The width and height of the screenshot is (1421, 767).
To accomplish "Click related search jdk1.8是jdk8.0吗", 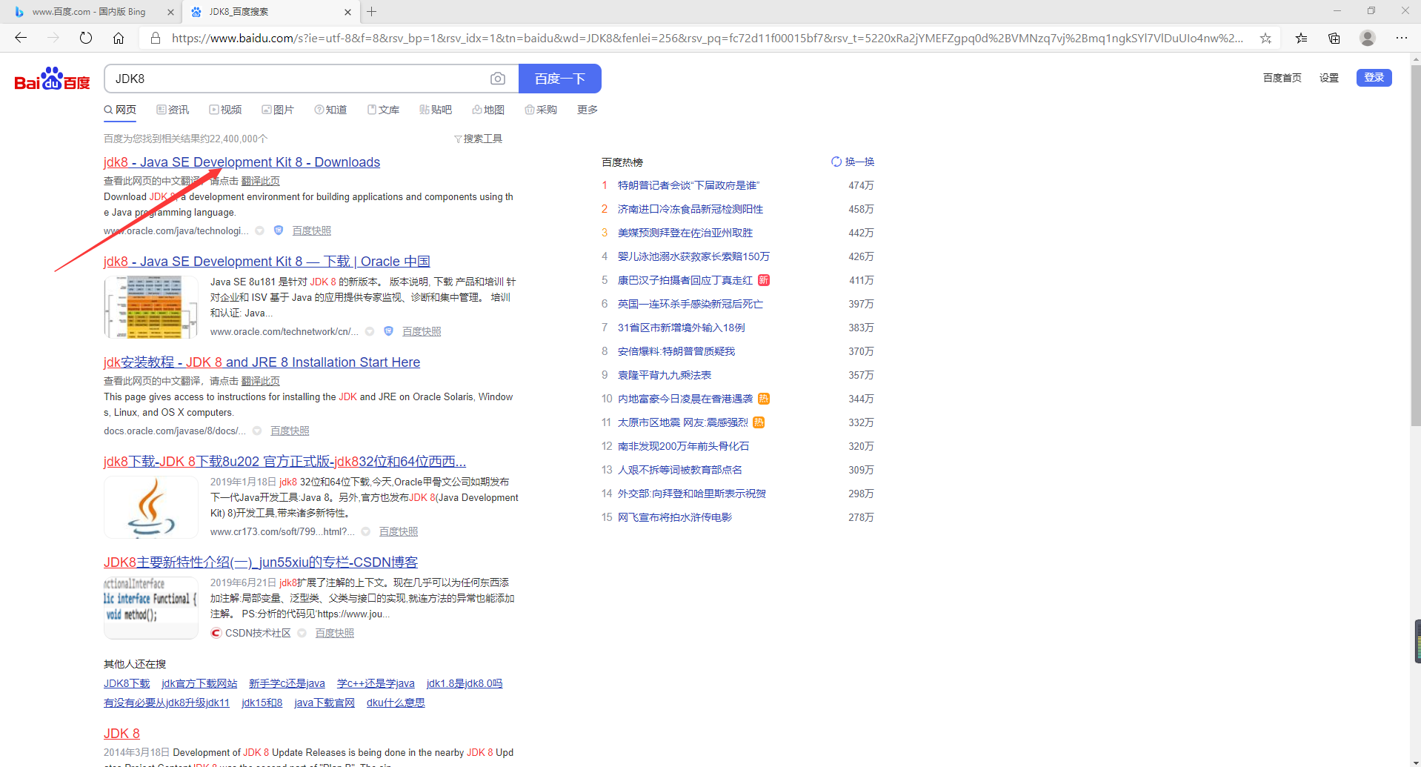I will tap(465, 683).
